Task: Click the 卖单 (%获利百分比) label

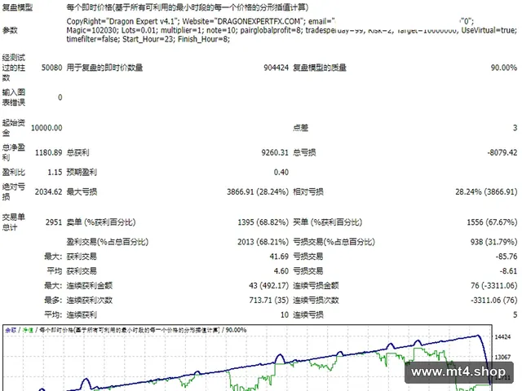Action: [x=101, y=222]
